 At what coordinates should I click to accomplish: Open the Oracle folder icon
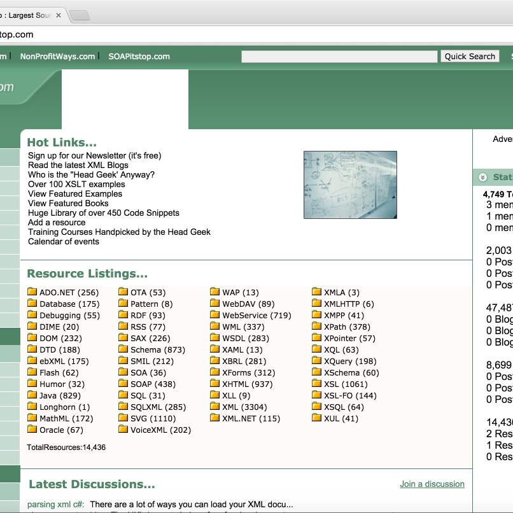click(x=32, y=428)
